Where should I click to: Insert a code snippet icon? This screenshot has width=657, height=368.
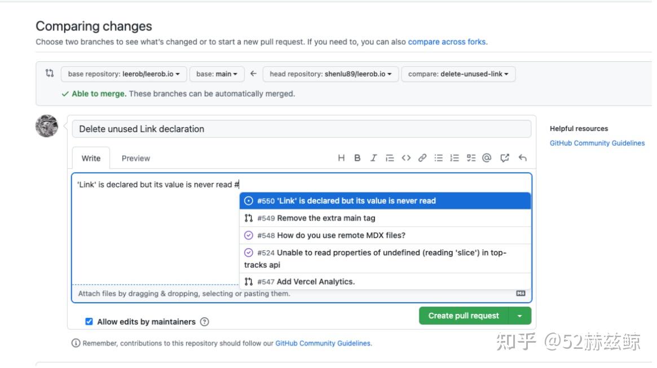click(x=406, y=158)
